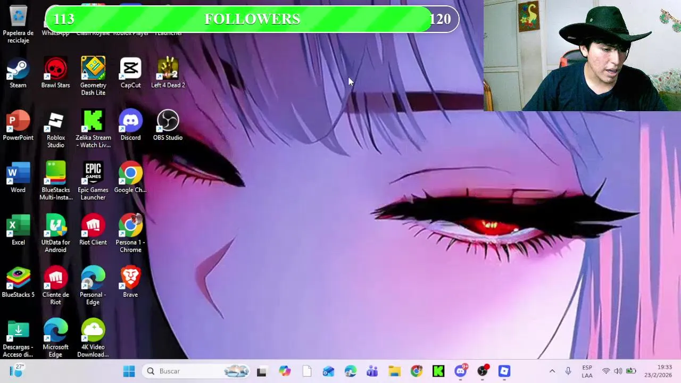
Task: Open the Wi-Fi network tray icon
Action: [606, 371]
